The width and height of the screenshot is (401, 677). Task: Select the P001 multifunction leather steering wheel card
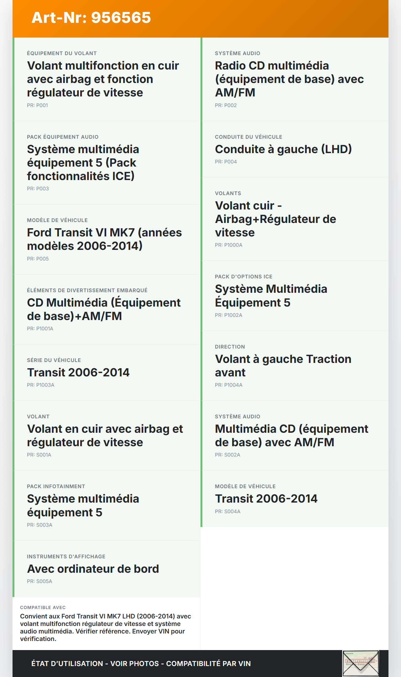(107, 79)
